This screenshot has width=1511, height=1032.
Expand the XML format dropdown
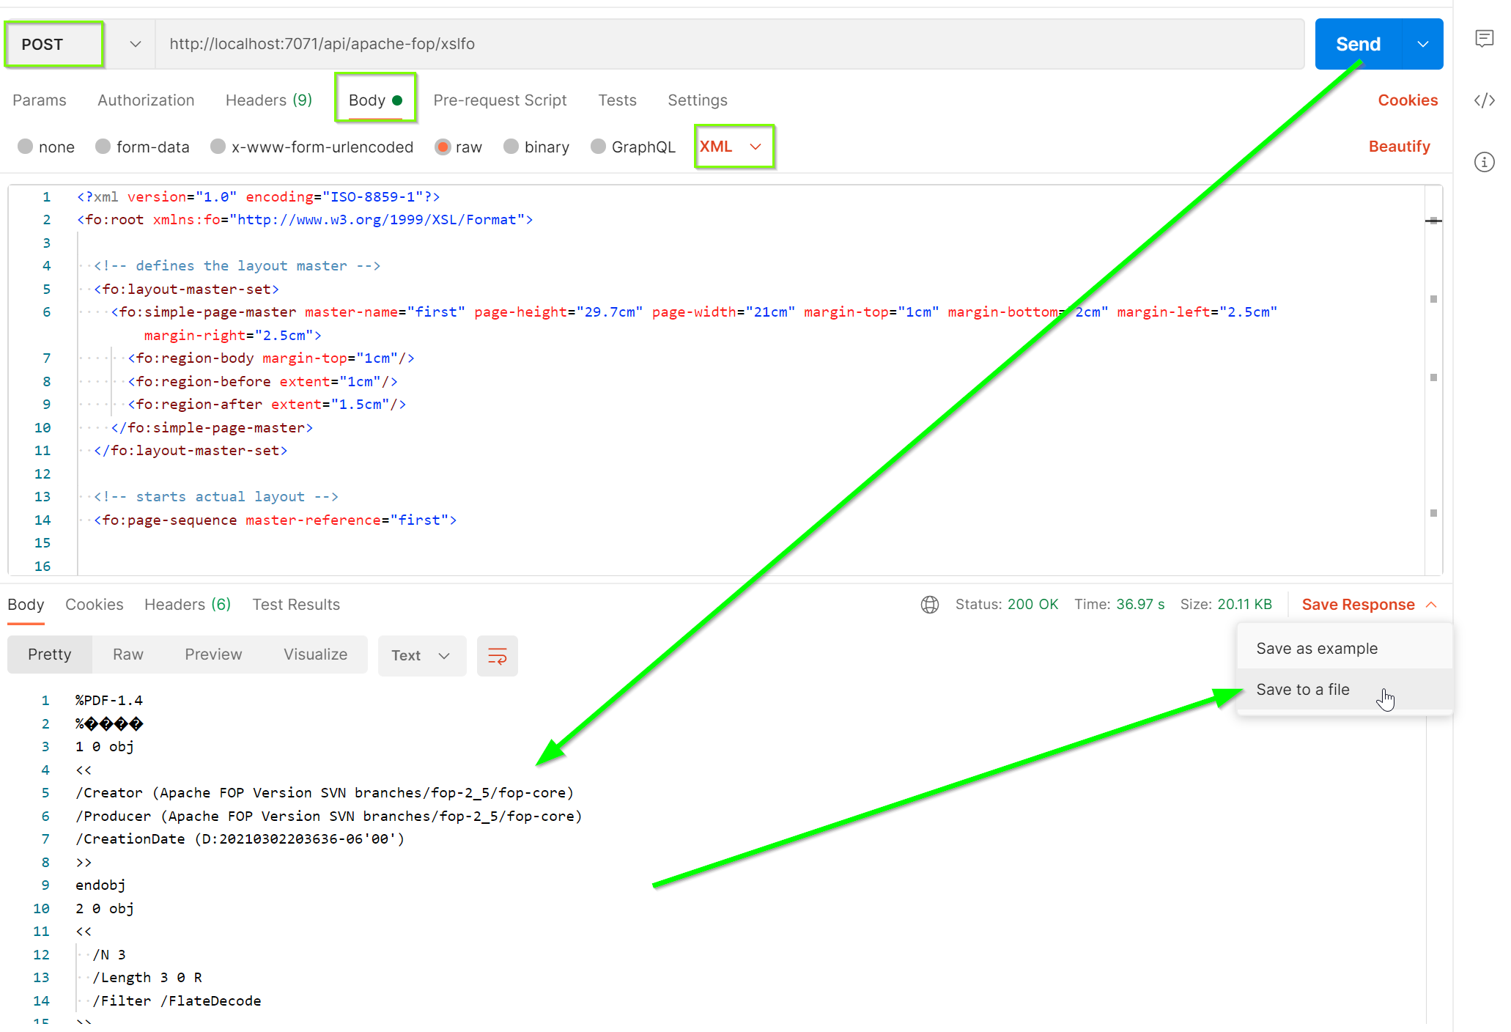755,147
